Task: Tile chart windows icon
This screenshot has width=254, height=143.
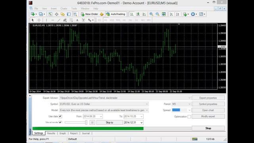Action: pyautogui.click(x=164, y=14)
